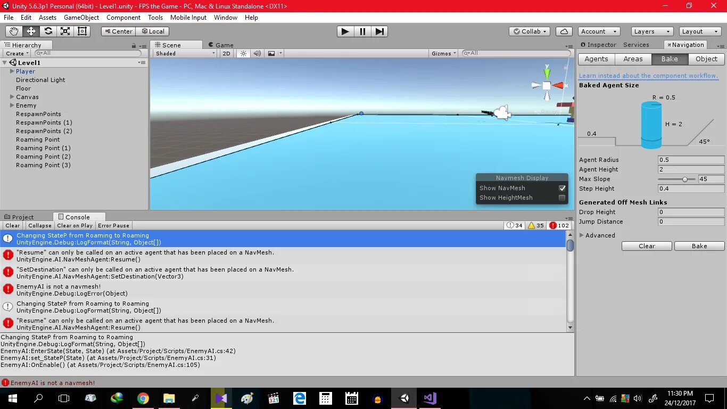Viewport: 727px width, 409px height.
Task: Toggle Collapse in the Console
Action: [40, 225]
